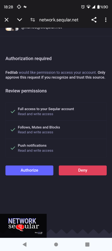Minimize tab using the down chevron

(x=20, y=20)
